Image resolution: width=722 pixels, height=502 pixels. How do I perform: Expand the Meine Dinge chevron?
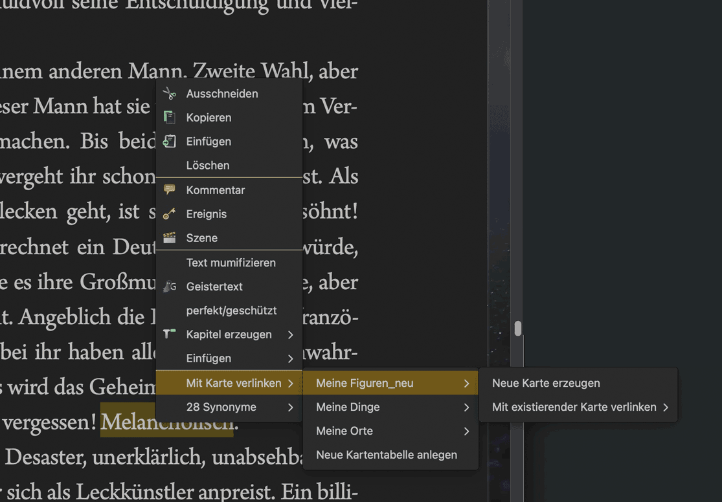[466, 407]
